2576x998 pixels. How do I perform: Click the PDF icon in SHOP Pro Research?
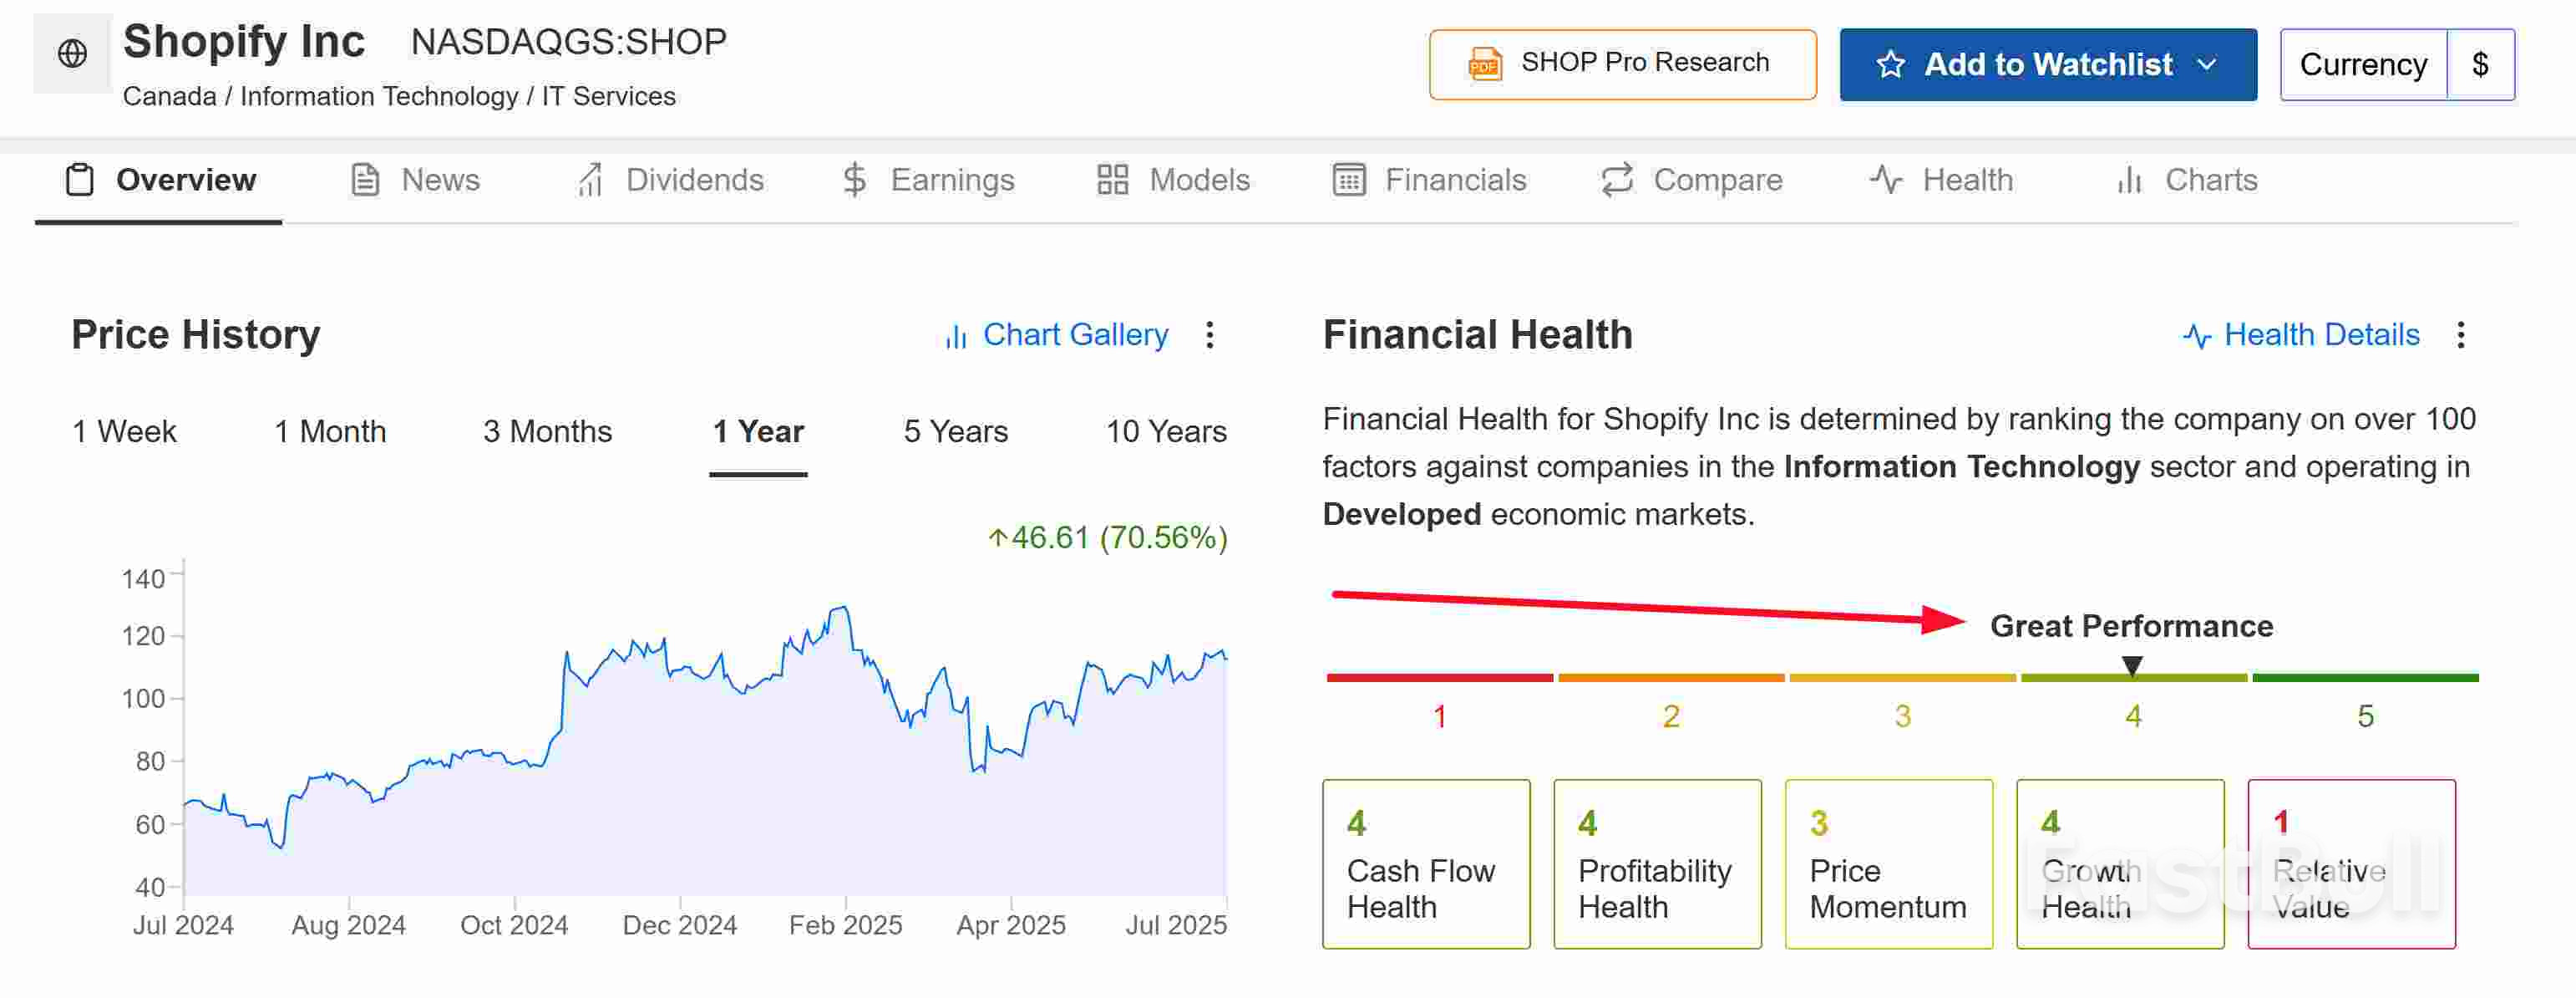[x=1484, y=63]
